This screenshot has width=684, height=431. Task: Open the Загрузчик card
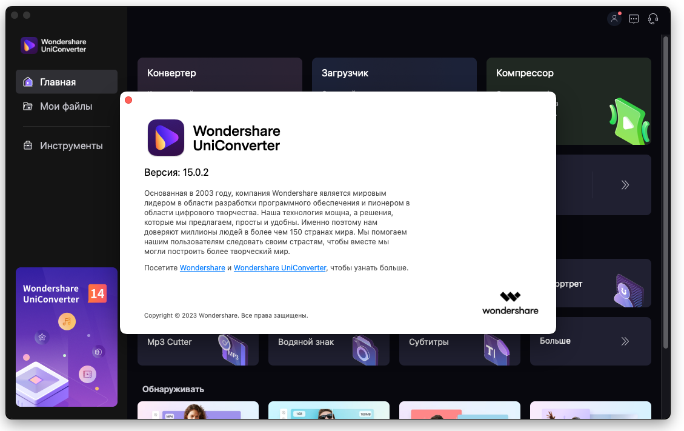[394, 75]
